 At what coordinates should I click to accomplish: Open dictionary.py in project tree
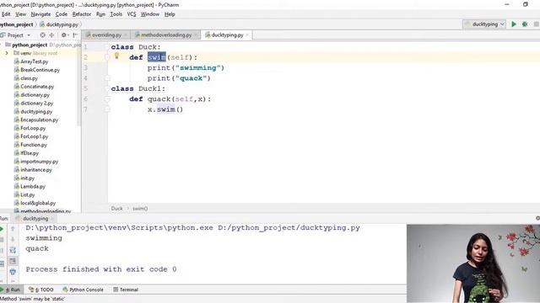(x=32, y=95)
